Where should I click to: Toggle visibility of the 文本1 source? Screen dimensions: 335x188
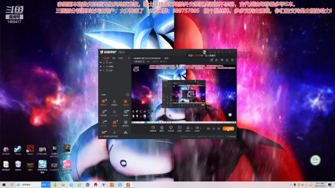[x=100, y=63]
